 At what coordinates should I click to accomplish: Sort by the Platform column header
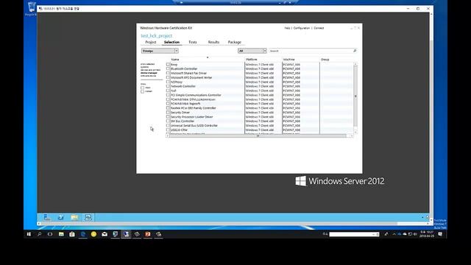point(252,60)
